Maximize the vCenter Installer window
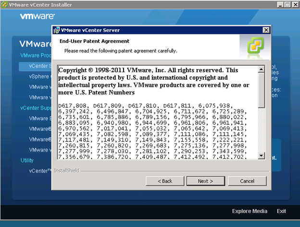300x227 pixels. pyautogui.click(x=287, y=5)
